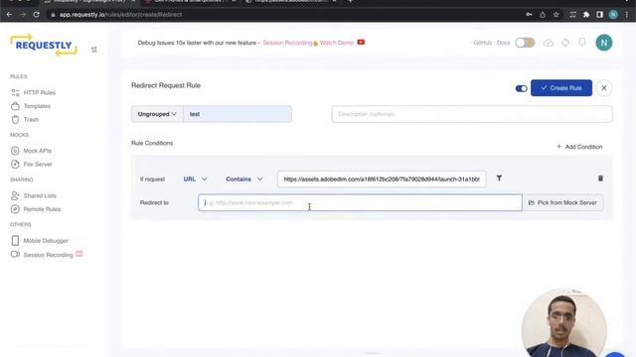Viewport: 636px width, 357px height.
Task: Open the Contains operator dropdown
Action: (x=244, y=178)
